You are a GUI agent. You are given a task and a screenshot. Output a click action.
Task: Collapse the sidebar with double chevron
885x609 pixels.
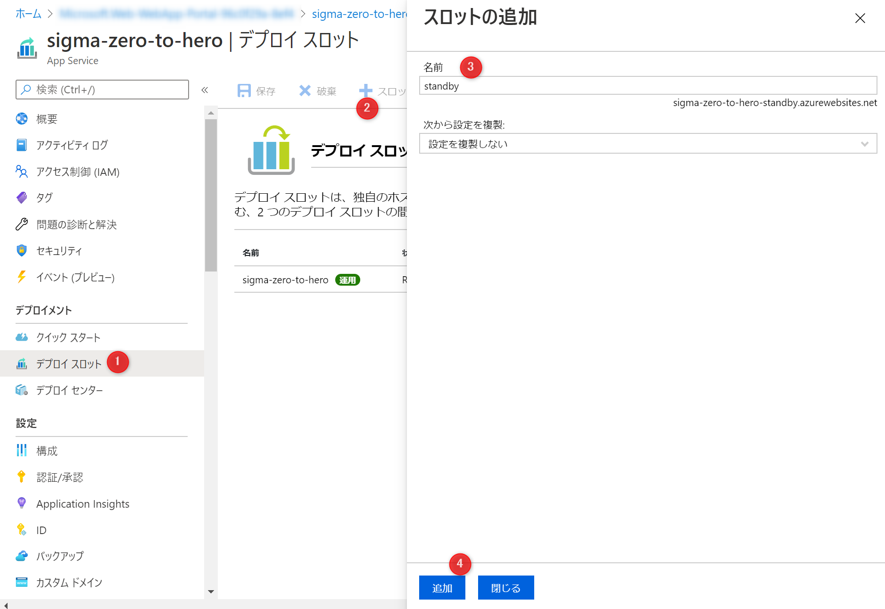coord(205,90)
